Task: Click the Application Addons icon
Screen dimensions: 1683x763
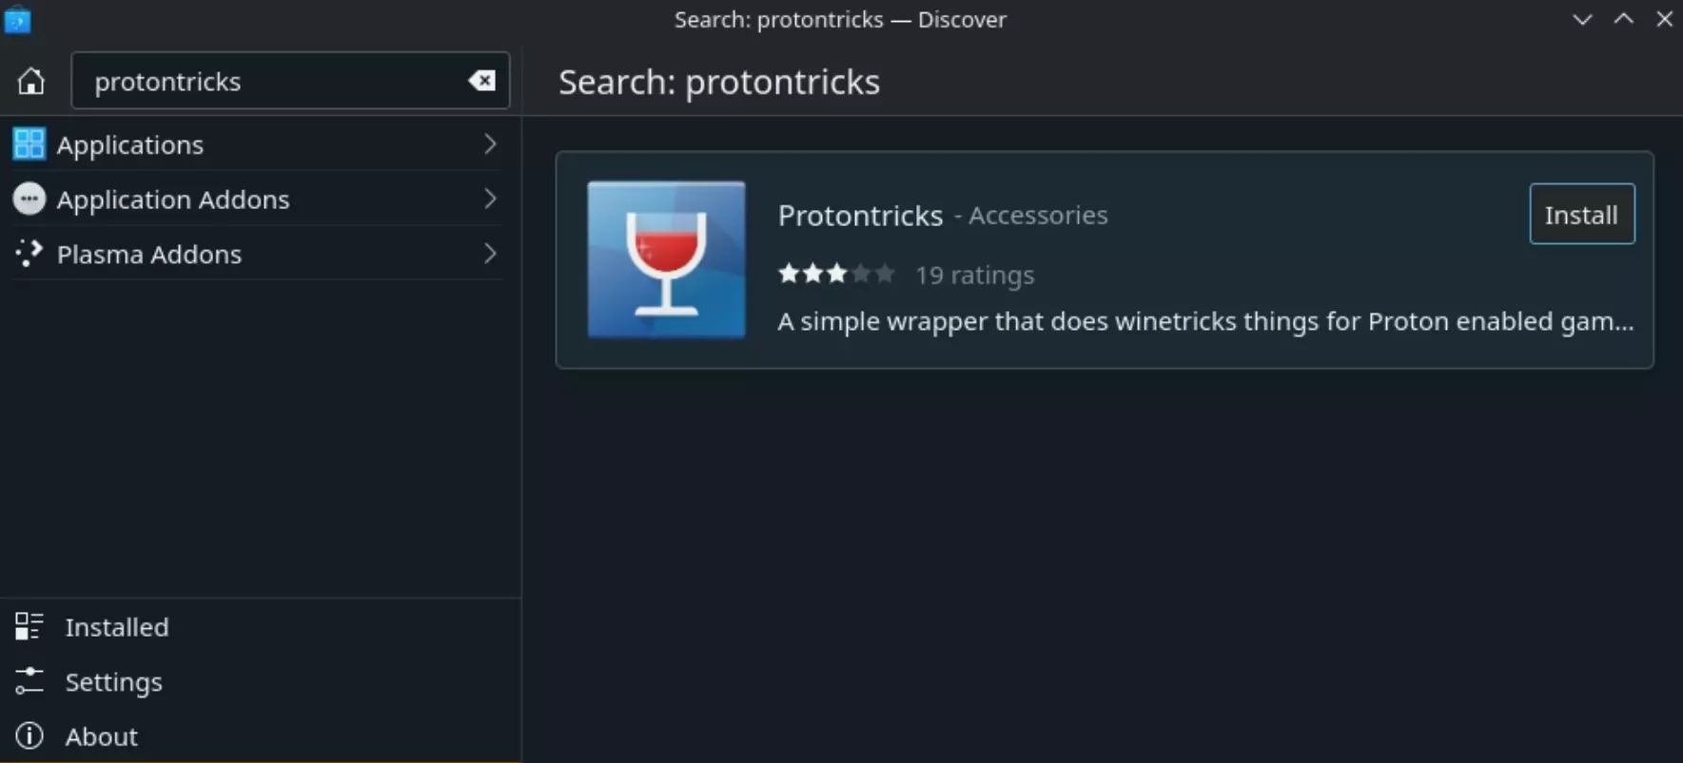Action: point(29,199)
